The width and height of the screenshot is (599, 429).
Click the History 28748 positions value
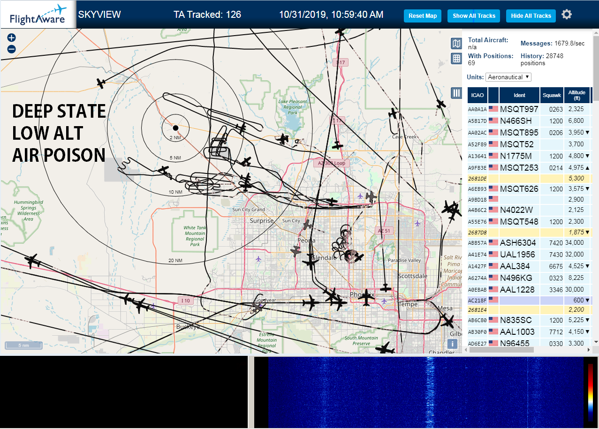tap(542, 59)
